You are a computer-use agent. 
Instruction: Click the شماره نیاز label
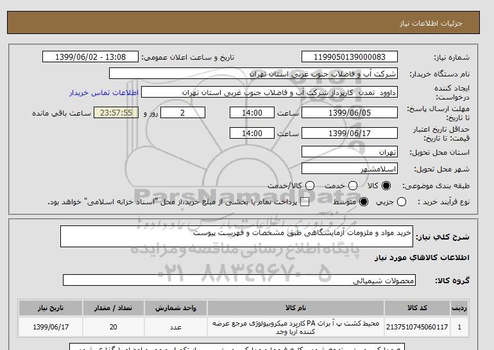(452, 57)
